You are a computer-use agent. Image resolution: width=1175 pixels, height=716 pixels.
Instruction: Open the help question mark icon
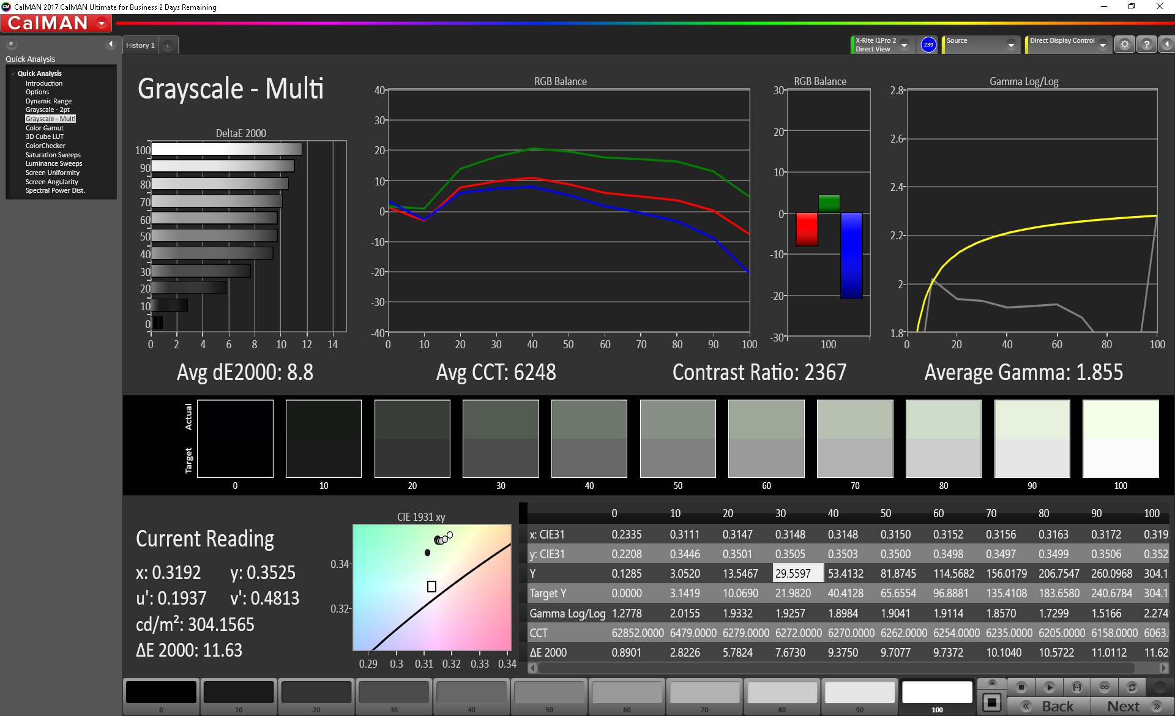[1146, 45]
